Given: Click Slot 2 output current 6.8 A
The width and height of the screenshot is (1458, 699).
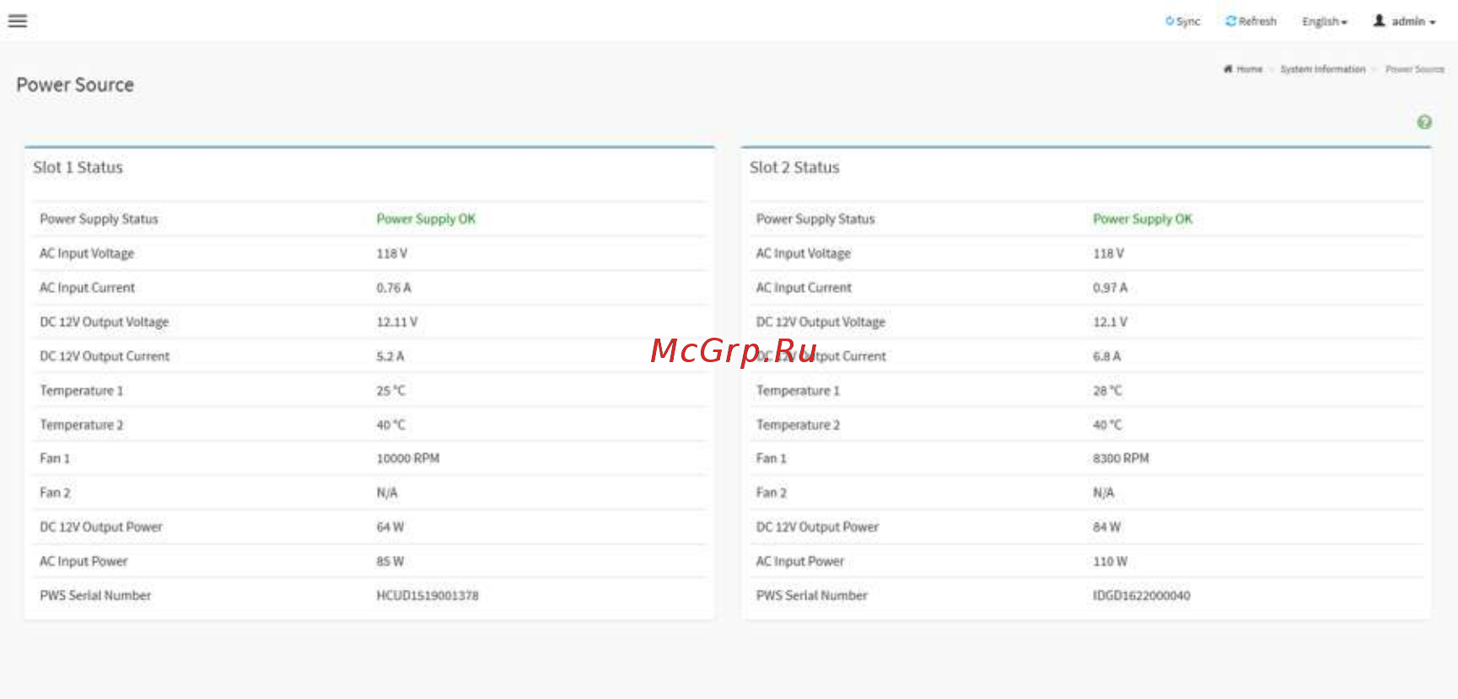Looking at the screenshot, I should pos(1106,356).
